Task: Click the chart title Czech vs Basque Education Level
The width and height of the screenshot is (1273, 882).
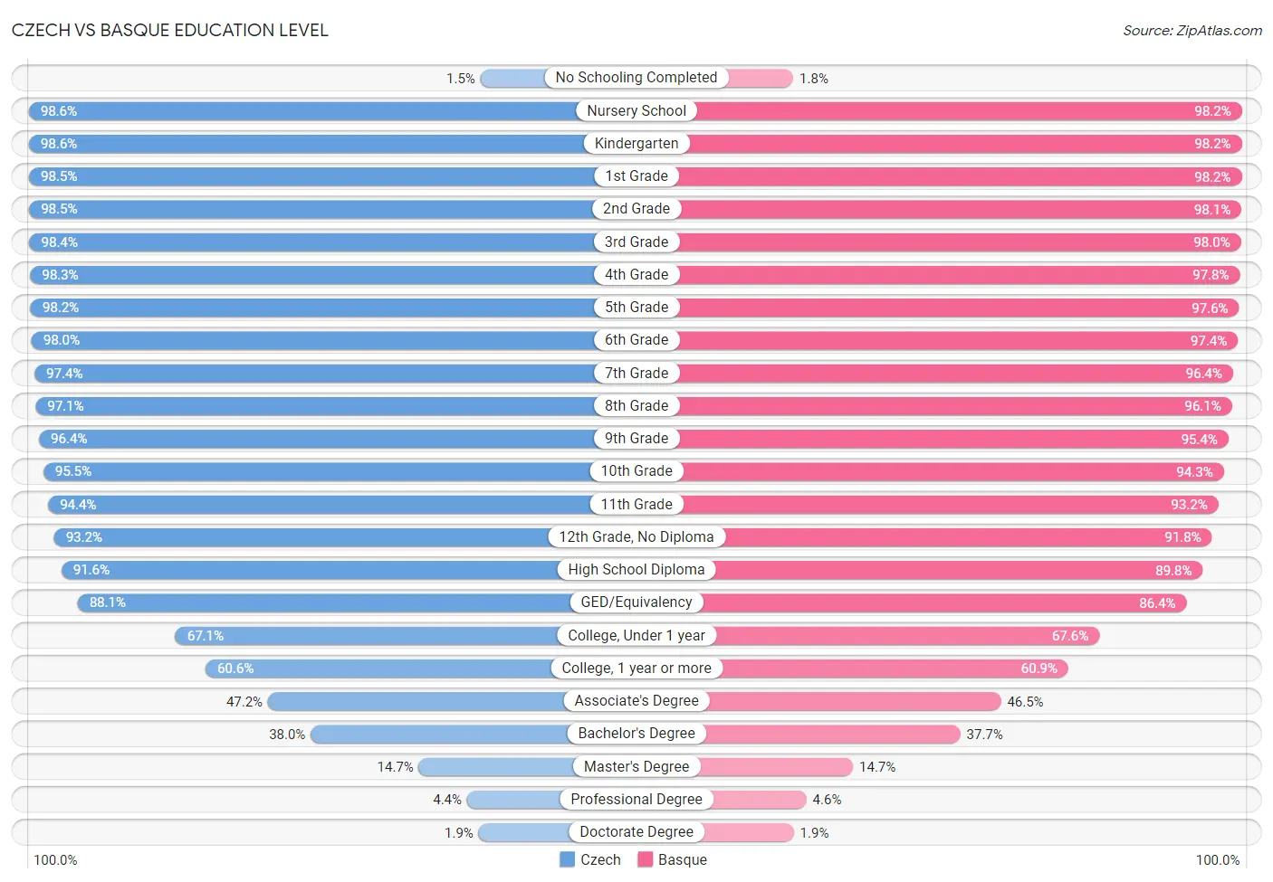Action: tap(170, 30)
